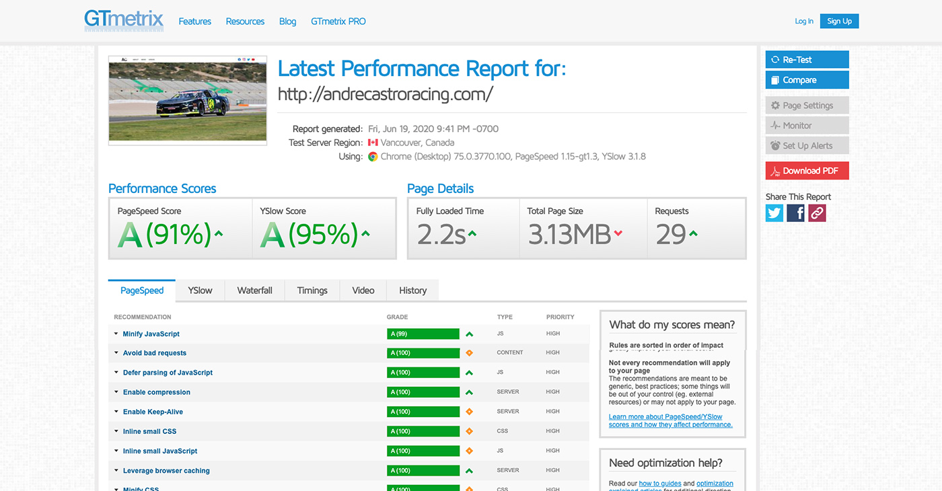Expand the Inline small JavaScript recommendation
Viewport: 942px width, 491px height.
coord(160,451)
